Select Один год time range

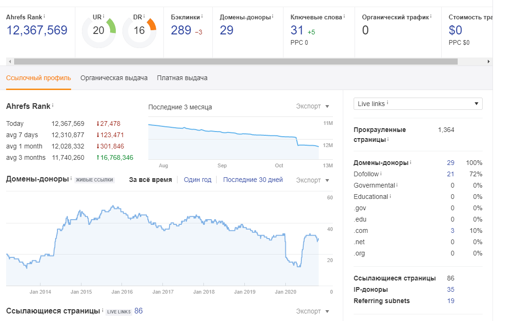pyautogui.click(x=198, y=180)
